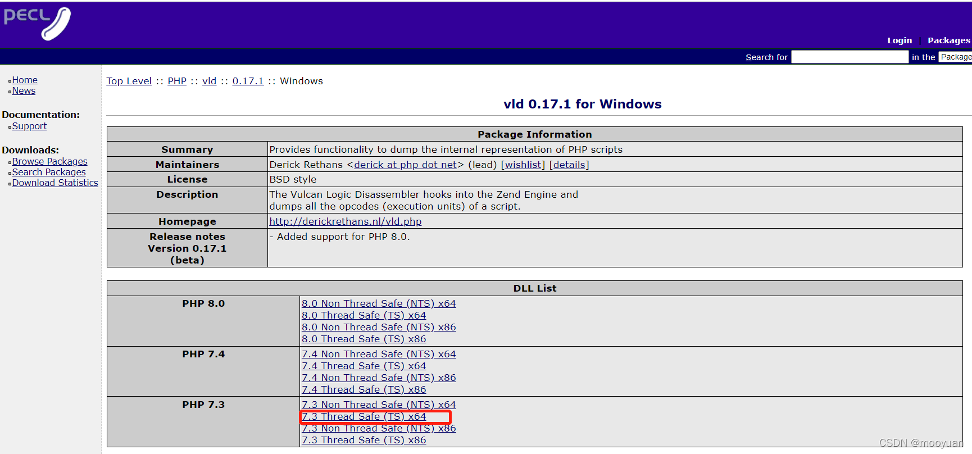Click the PECL logo

pos(37,24)
